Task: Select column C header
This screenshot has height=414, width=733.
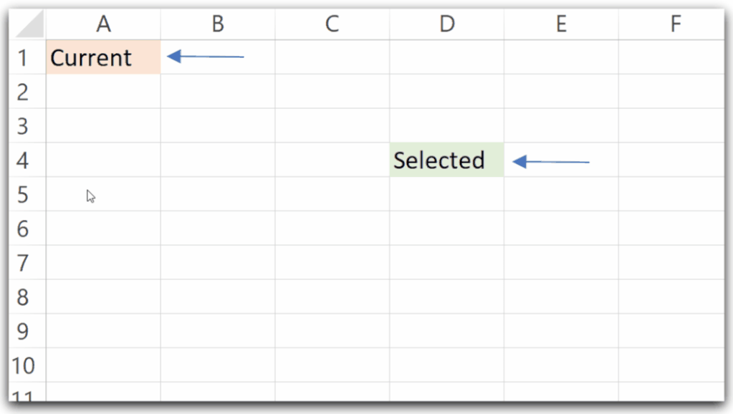Action: (x=332, y=24)
